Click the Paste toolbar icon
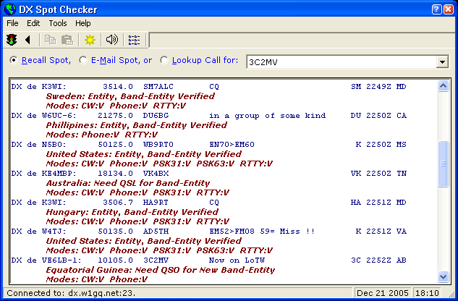This screenshot has height=301, width=458. tap(67, 40)
